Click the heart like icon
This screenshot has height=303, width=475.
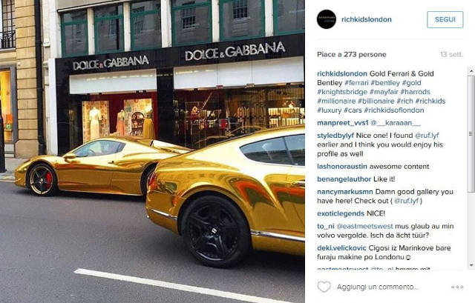click(324, 287)
